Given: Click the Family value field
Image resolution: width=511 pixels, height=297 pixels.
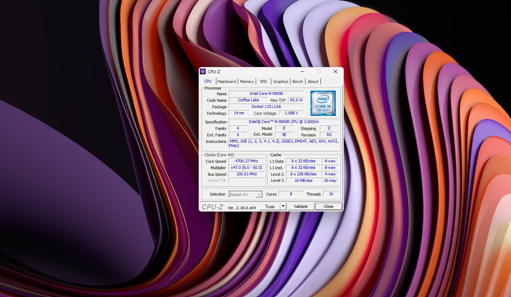Looking at the screenshot, I should point(238,128).
